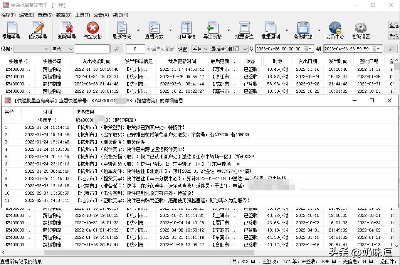Select the 修改单号 (Modify Order) tool

(38, 29)
